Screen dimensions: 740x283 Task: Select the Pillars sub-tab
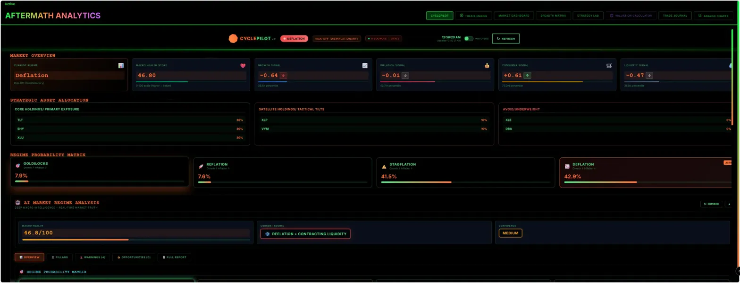[59, 257]
